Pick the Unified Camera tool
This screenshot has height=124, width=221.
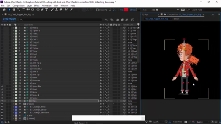point(28,10)
